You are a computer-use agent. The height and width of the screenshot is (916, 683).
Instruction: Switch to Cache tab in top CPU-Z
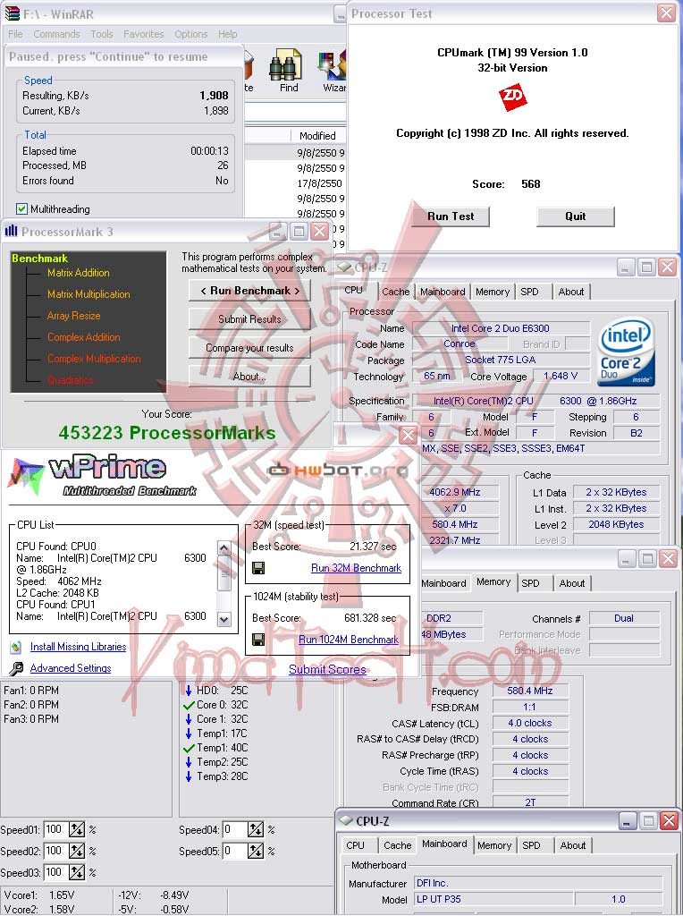click(396, 292)
